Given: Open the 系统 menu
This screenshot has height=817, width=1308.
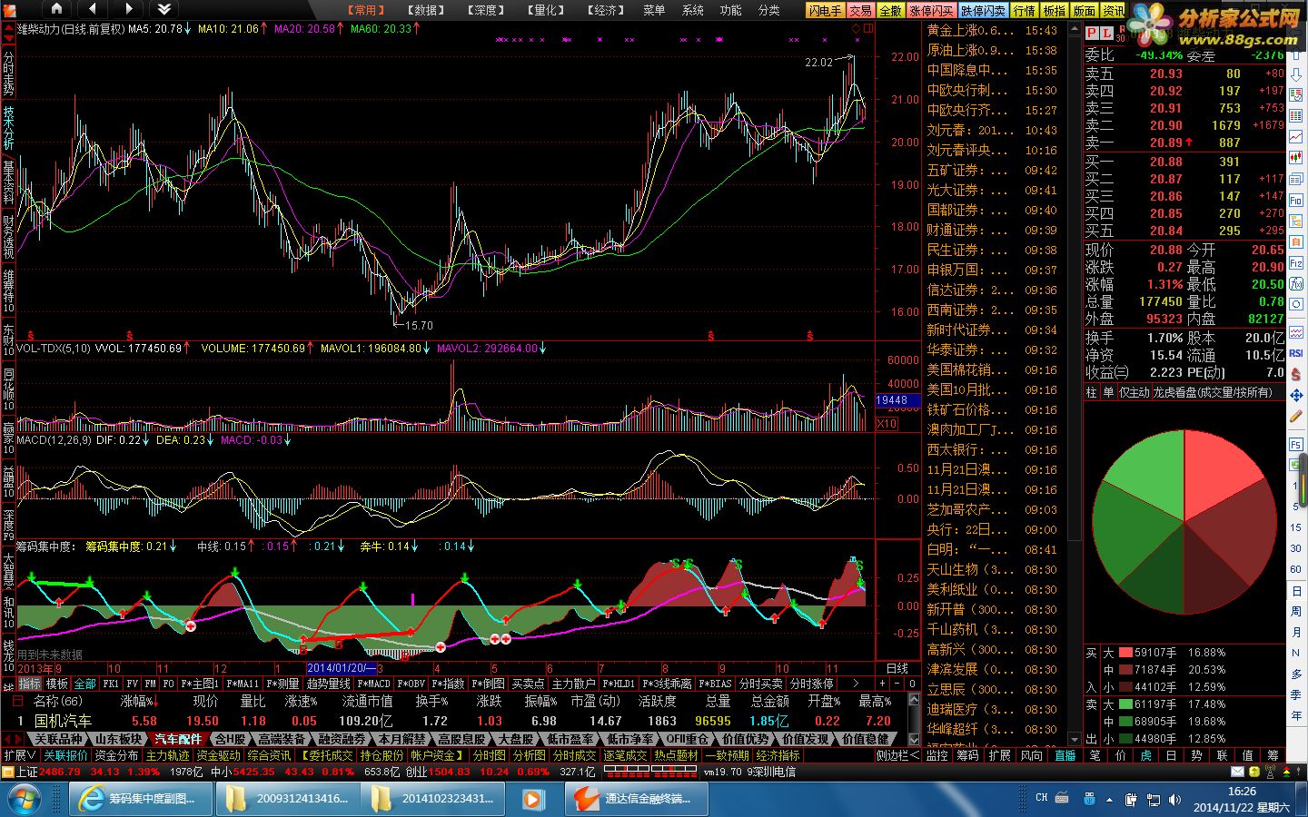Looking at the screenshot, I should click(x=693, y=10).
